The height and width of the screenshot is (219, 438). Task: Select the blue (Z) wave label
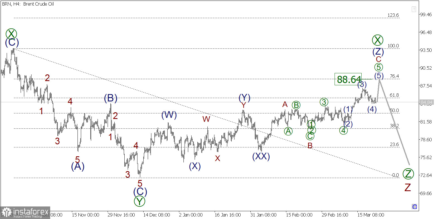[378, 52]
